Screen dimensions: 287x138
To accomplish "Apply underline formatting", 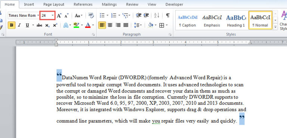I will pos(27,25).
